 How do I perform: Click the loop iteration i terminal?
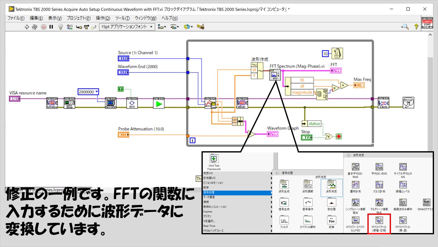tap(193, 140)
